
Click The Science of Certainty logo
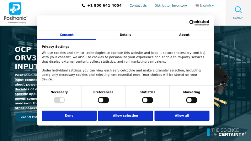pos(226,132)
